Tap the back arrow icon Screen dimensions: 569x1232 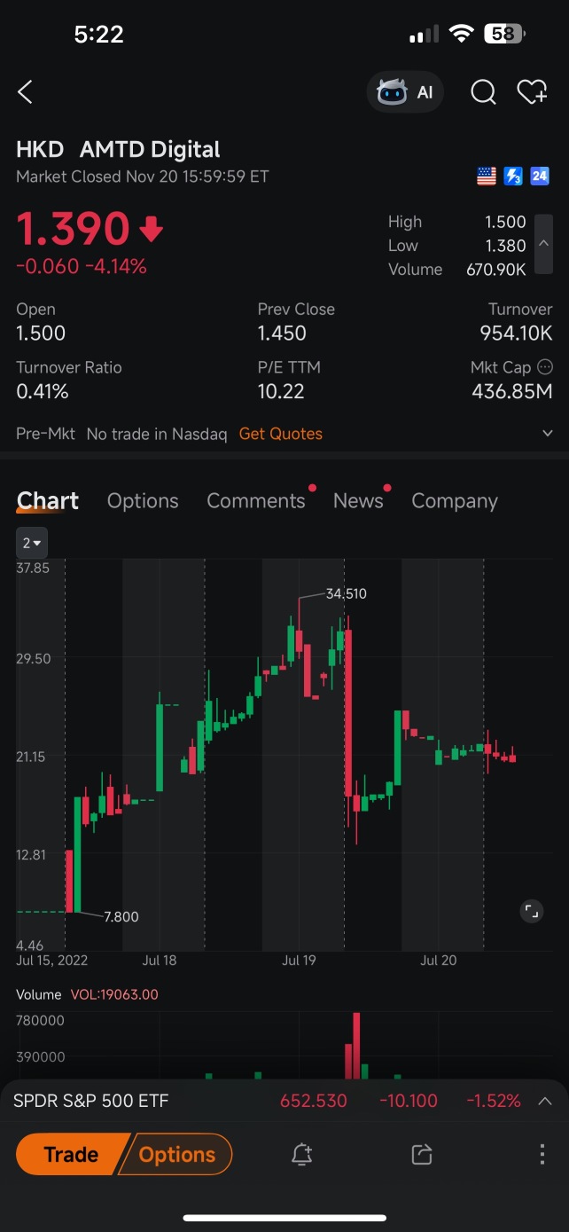[25, 91]
